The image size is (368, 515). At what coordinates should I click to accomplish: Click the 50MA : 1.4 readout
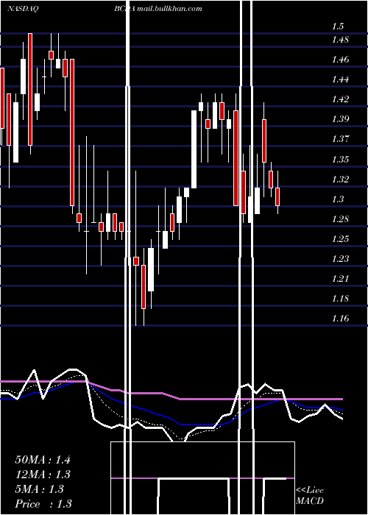pyautogui.click(x=43, y=460)
